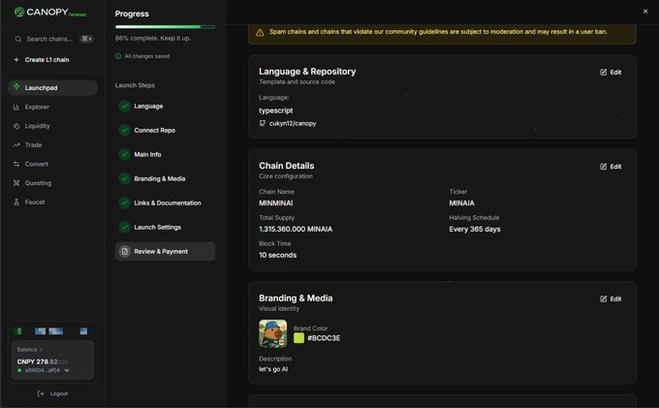This screenshot has height=408, width=659.
Task: Edit the Language & Repository section
Action: [x=611, y=73]
